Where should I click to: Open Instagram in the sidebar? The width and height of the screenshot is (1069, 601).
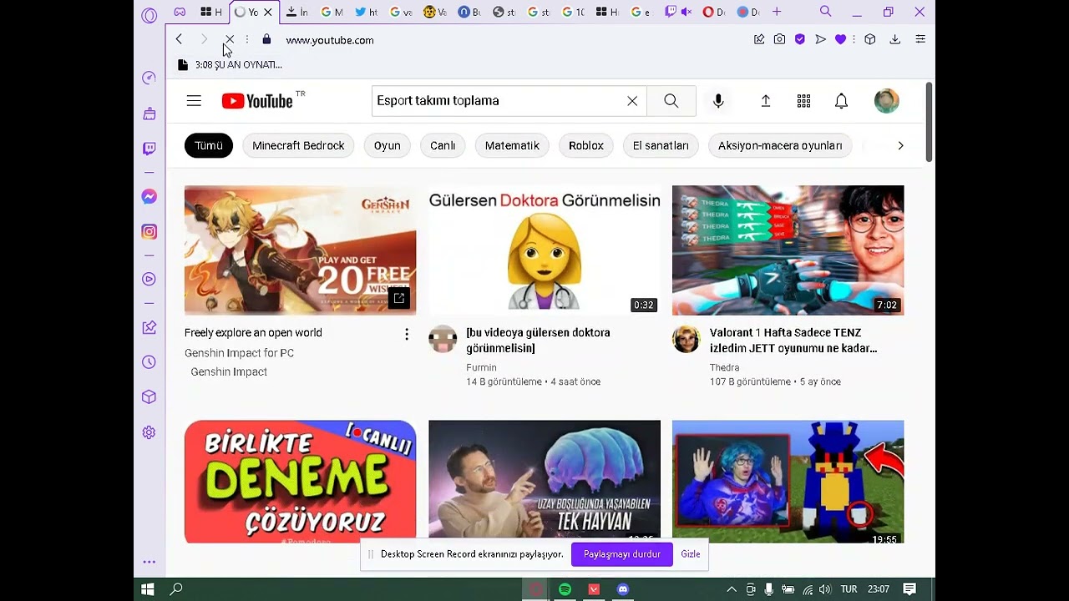coord(149,232)
